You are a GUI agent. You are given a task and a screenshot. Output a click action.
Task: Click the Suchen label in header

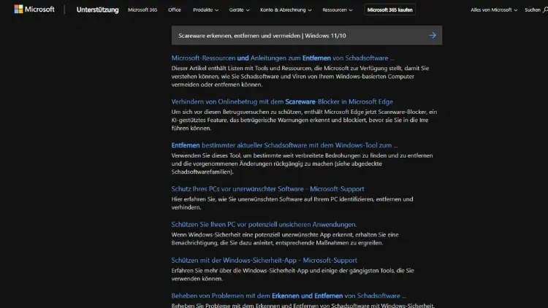pos(532,9)
